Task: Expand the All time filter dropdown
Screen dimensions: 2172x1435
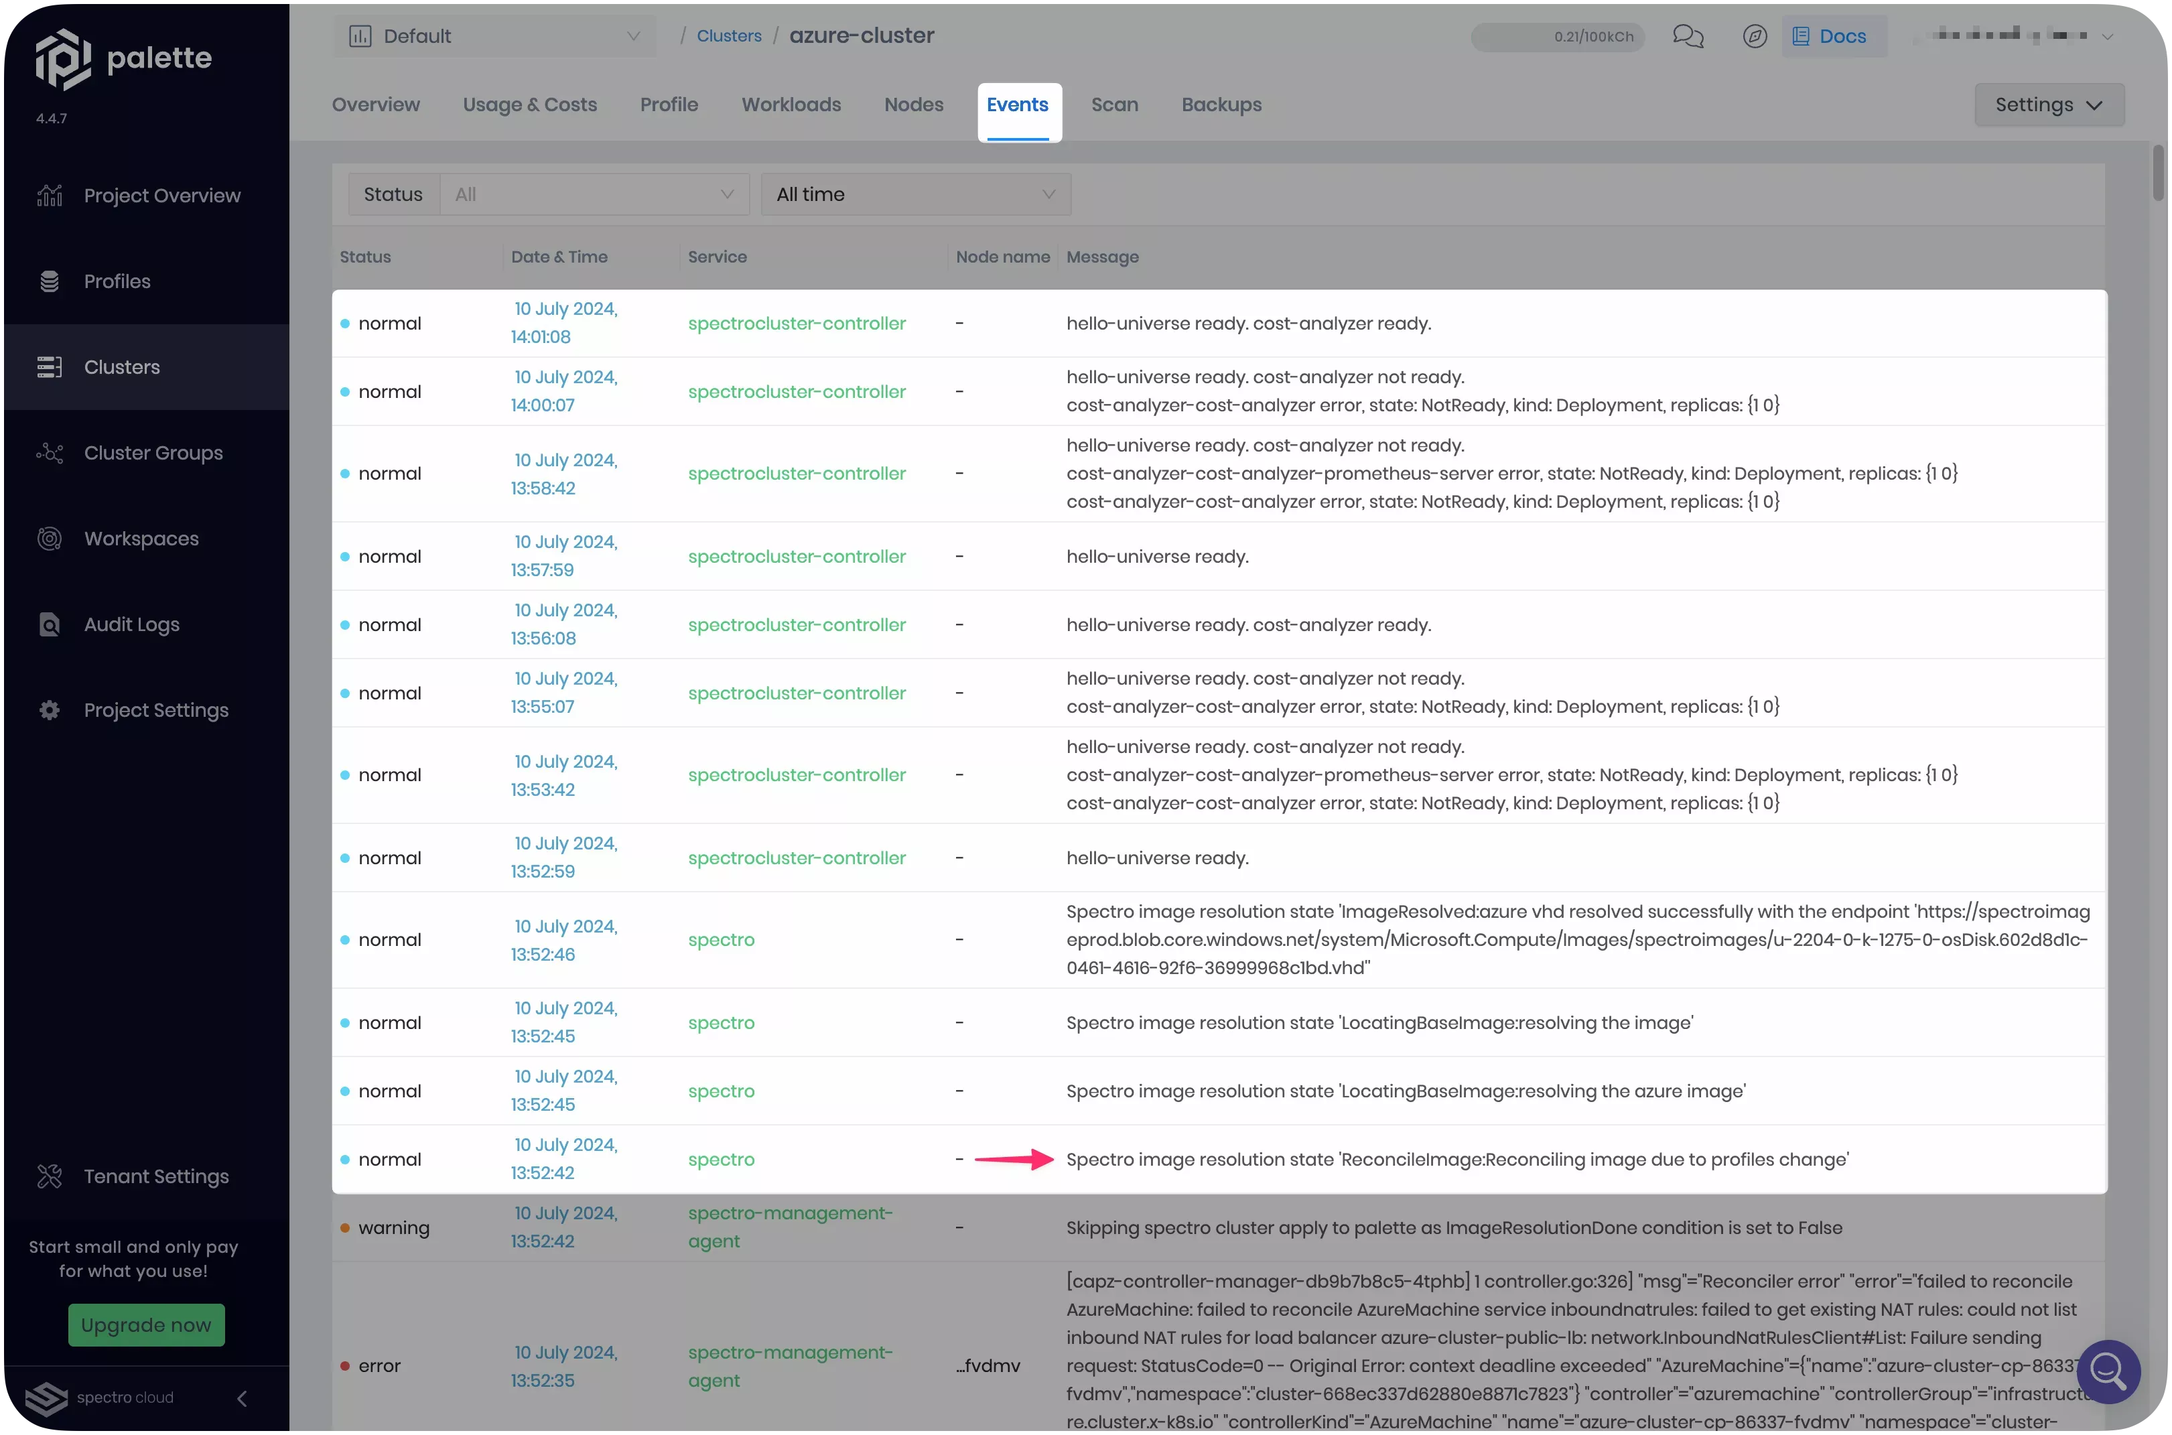Action: [x=917, y=195]
